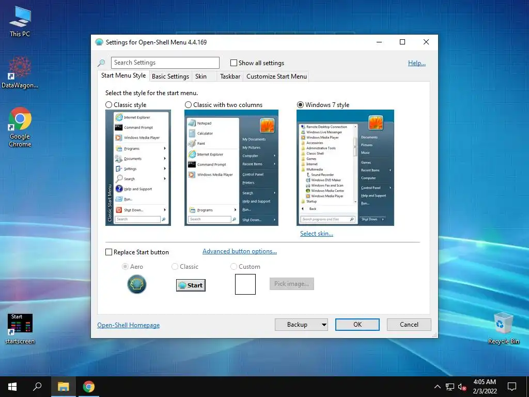Open the DataWagon desktop shortcut
Viewport: 529px width, 397px height.
pyautogui.click(x=20, y=72)
